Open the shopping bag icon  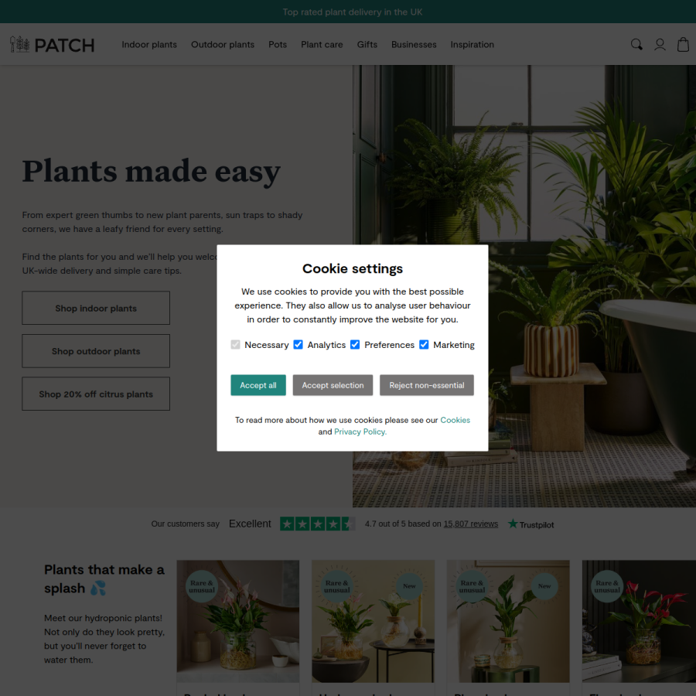(x=683, y=44)
